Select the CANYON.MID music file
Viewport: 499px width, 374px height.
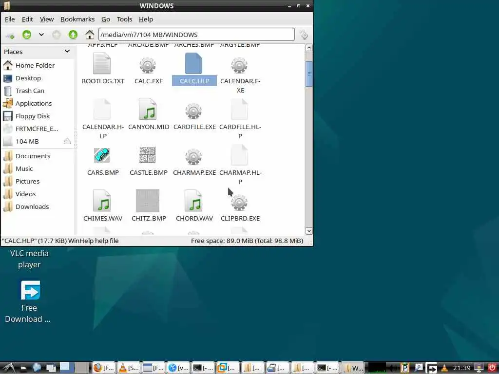pyautogui.click(x=148, y=110)
